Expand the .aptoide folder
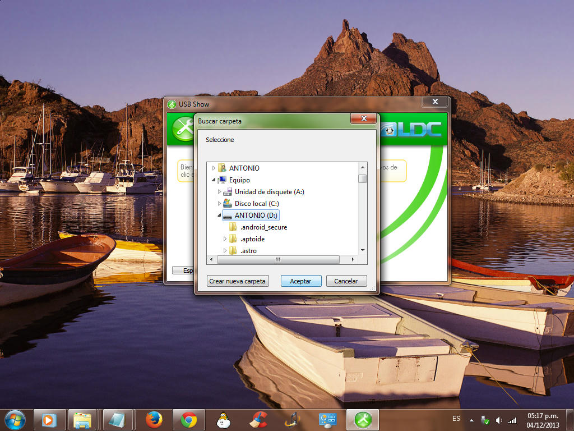The image size is (574, 431). pos(225,239)
